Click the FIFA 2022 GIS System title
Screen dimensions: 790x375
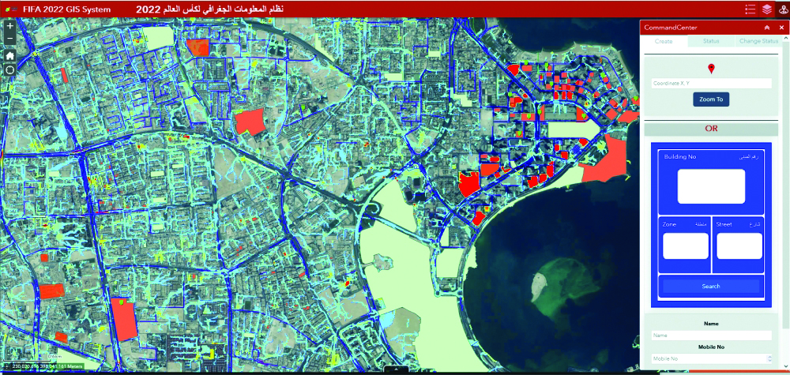(x=66, y=9)
